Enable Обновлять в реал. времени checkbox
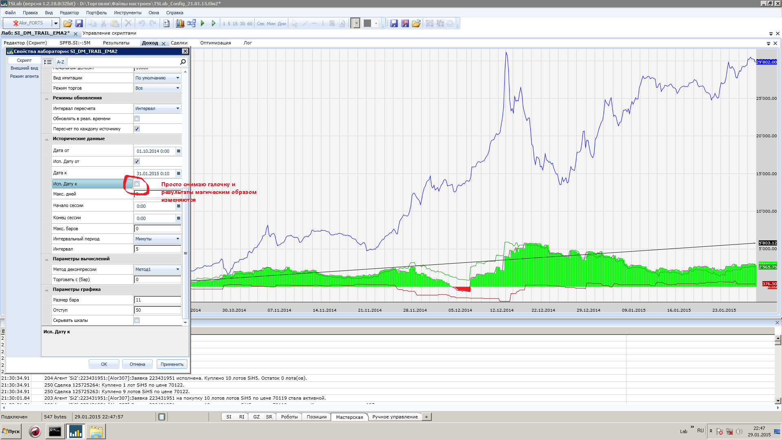 point(137,119)
